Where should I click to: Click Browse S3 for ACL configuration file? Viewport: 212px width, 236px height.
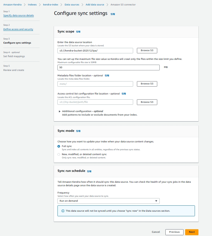pyautogui.click(x=147, y=102)
